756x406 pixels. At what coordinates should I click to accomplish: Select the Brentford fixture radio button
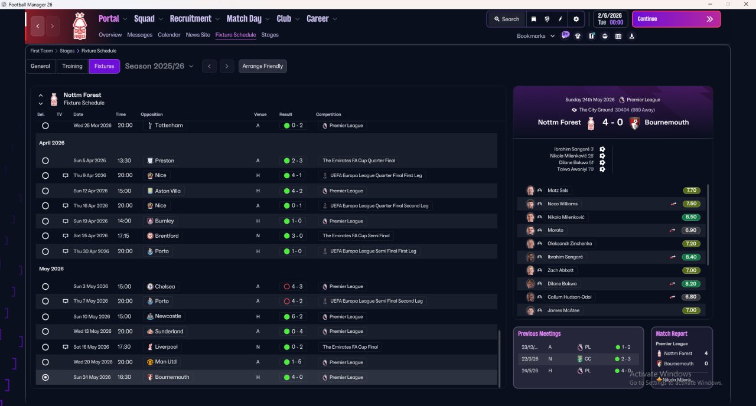click(45, 236)
